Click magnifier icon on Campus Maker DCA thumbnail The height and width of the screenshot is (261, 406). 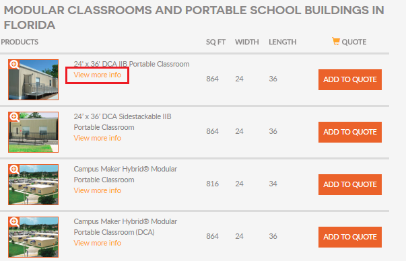click(x=14, y=222)
